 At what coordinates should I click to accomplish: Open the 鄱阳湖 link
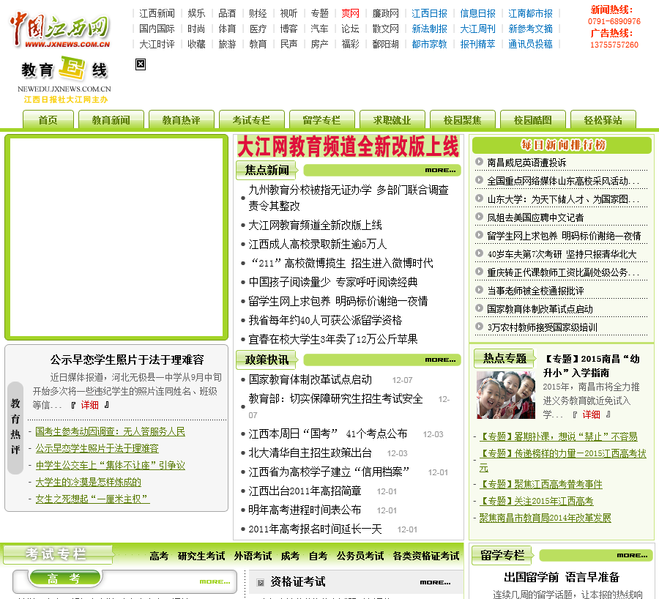coord(385,44)
